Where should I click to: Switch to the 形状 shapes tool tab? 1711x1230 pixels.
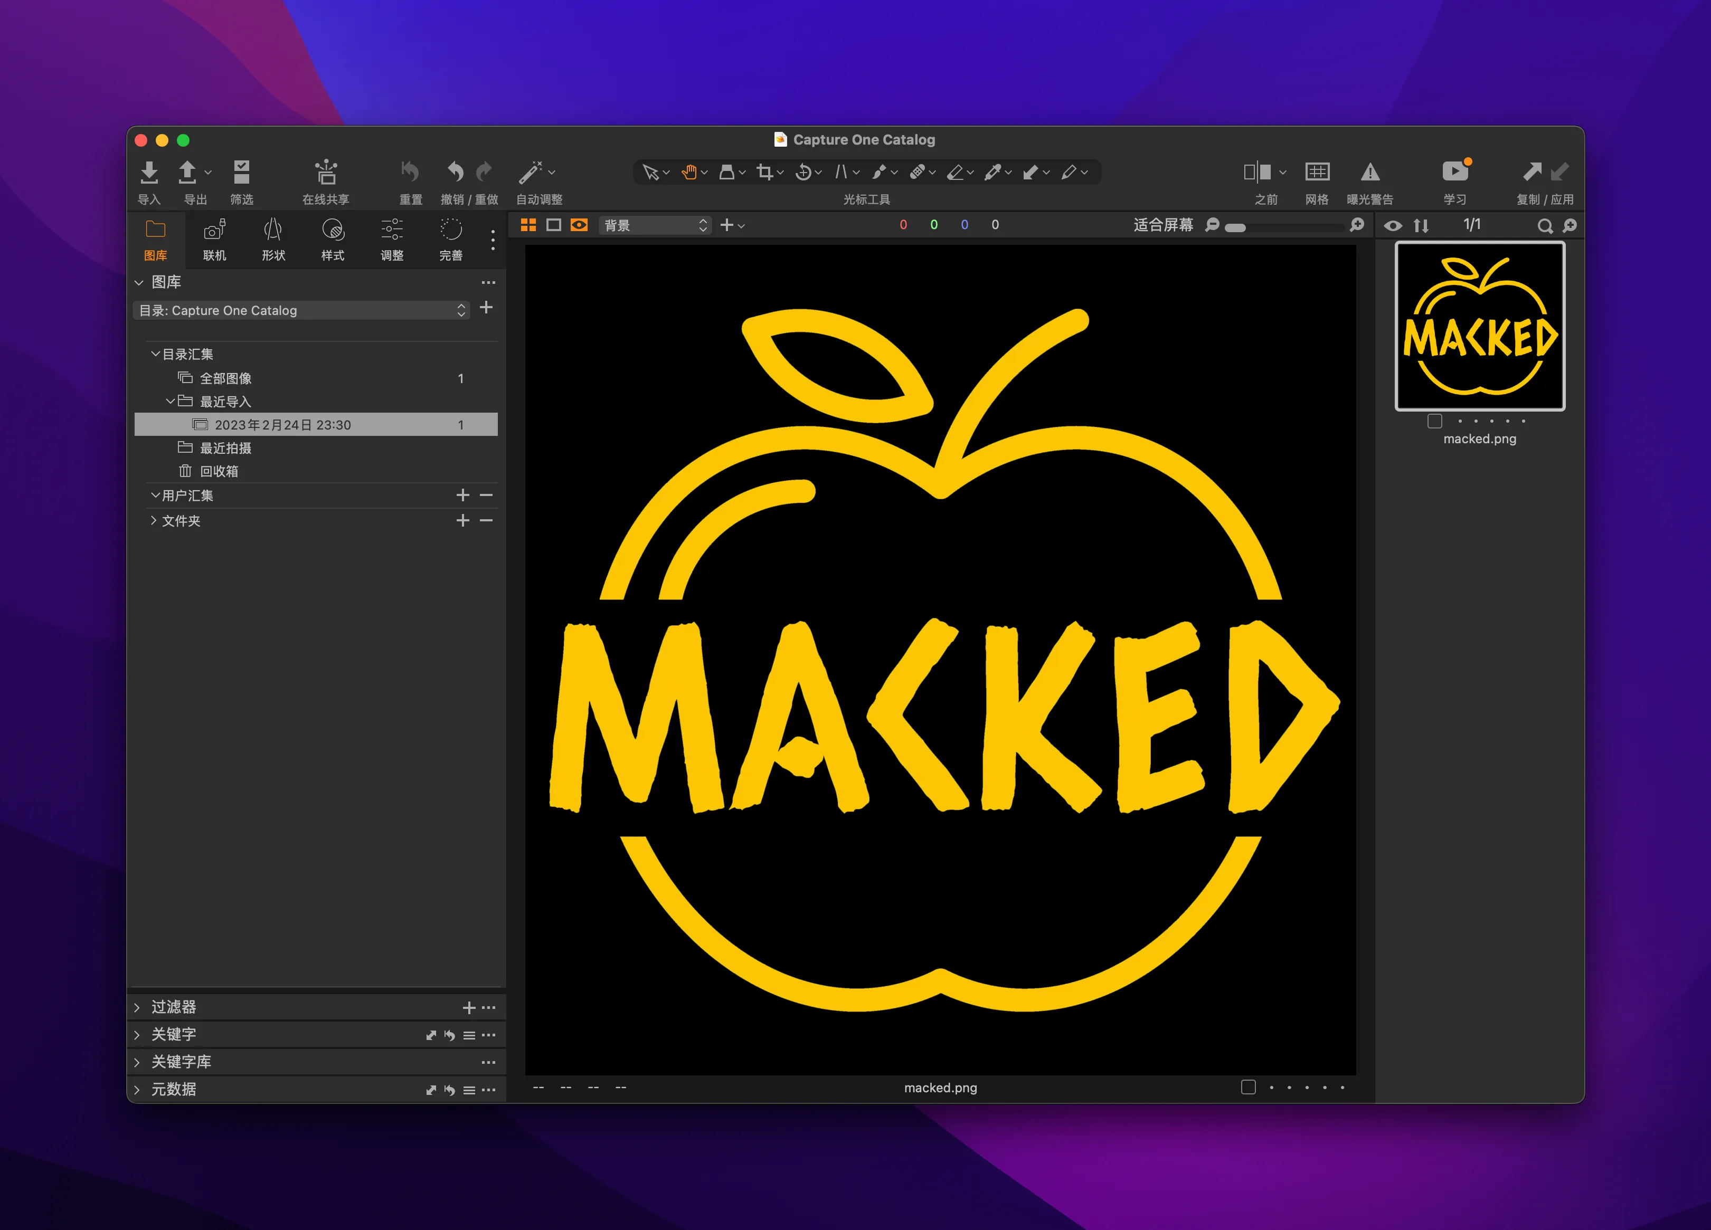[273, 239]
